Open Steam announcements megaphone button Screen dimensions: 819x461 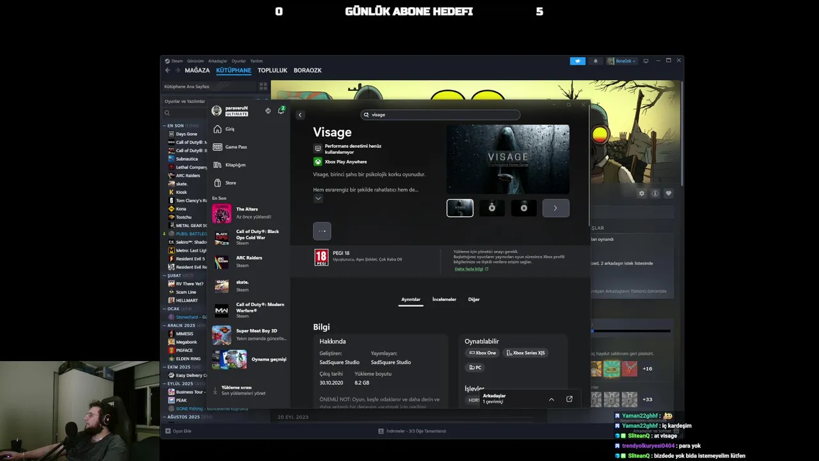(577, 61)
